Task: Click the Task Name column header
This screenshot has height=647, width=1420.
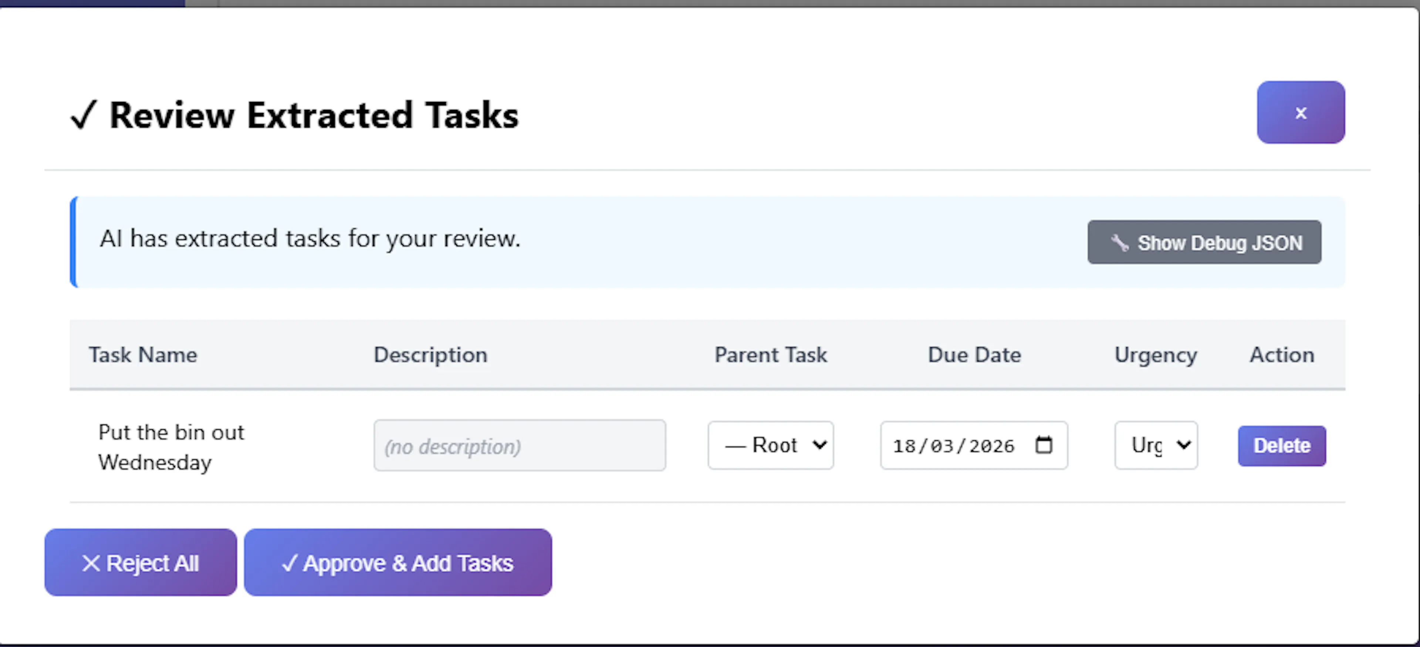Action: (x=143, y=355)
